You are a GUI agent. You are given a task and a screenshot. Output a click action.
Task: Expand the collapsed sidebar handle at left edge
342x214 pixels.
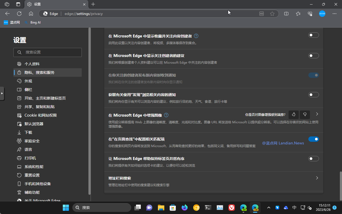pyautogui.click(x=2, y=93)
